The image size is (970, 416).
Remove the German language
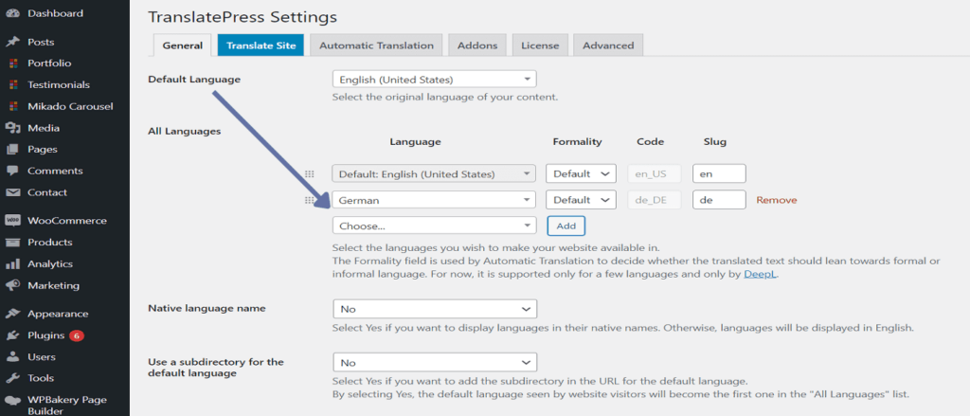point(777,200)
